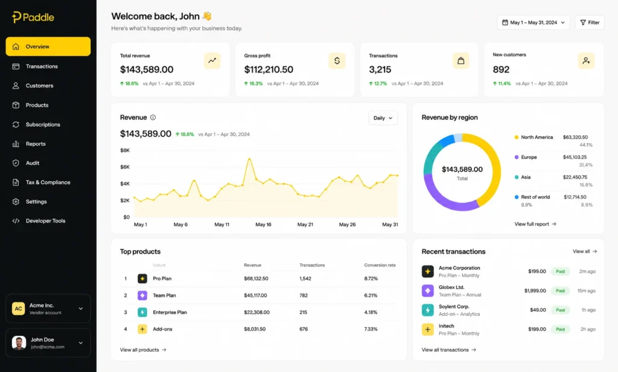Open the May 1 – May 31 date range picker

pyautogui.click(x=534, y=22)
